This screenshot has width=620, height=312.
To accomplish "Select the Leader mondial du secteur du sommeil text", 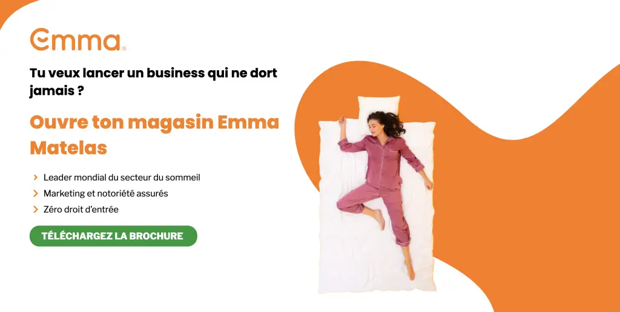I will [x=122, y=177].
